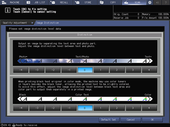The height and width of the screenshot is (127, 170).
Task: Select 0 for text/photo distinction
Action: click(85, 70)
